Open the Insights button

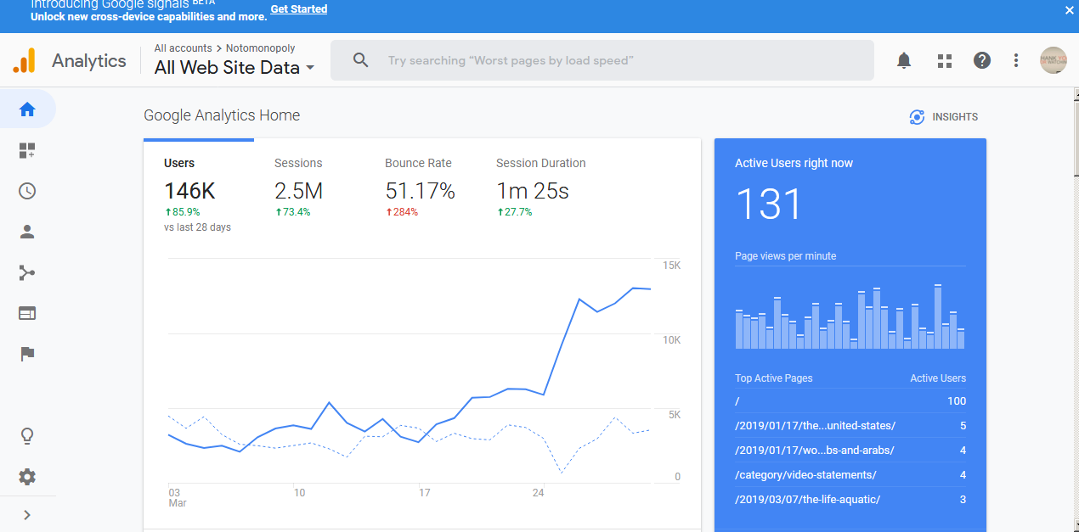(x=944, y=117)
